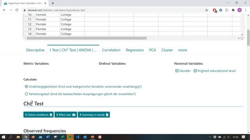Bookmark this page with the star icon
This screenshot has width=250, height=140.
point(207,10)
